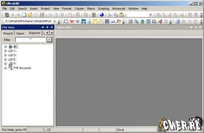The width and height of the screenshot is (204, 133).
Task: Expand the E: drive node
Action: tap(5, 60)
